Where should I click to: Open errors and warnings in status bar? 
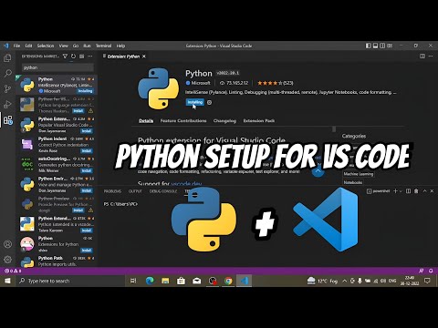13,271
